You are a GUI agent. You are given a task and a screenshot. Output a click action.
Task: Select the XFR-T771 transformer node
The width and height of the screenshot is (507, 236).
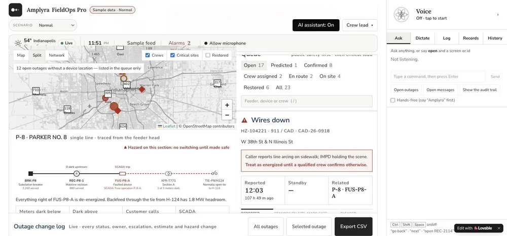click(x=168, y=173)
